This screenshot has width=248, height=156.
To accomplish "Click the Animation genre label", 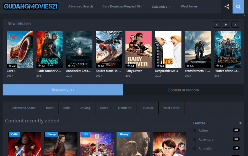I will (x=206, y=148).
